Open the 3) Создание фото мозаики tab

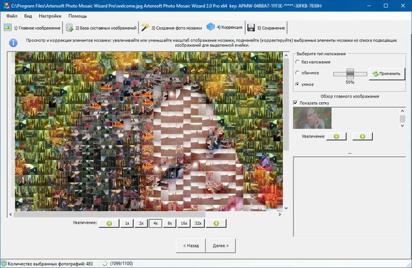(172, 28)
